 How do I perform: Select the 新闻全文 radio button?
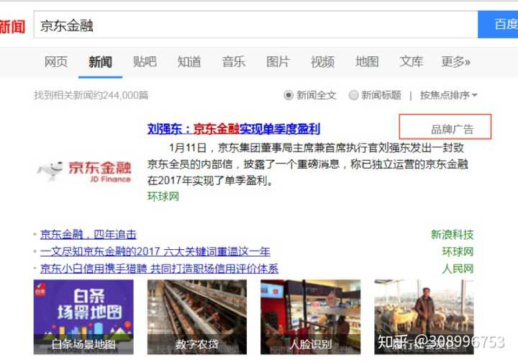tap(288, 95)
